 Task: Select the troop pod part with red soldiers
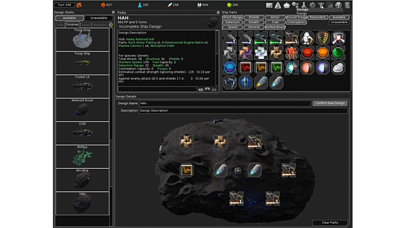(x=292, y=53)
